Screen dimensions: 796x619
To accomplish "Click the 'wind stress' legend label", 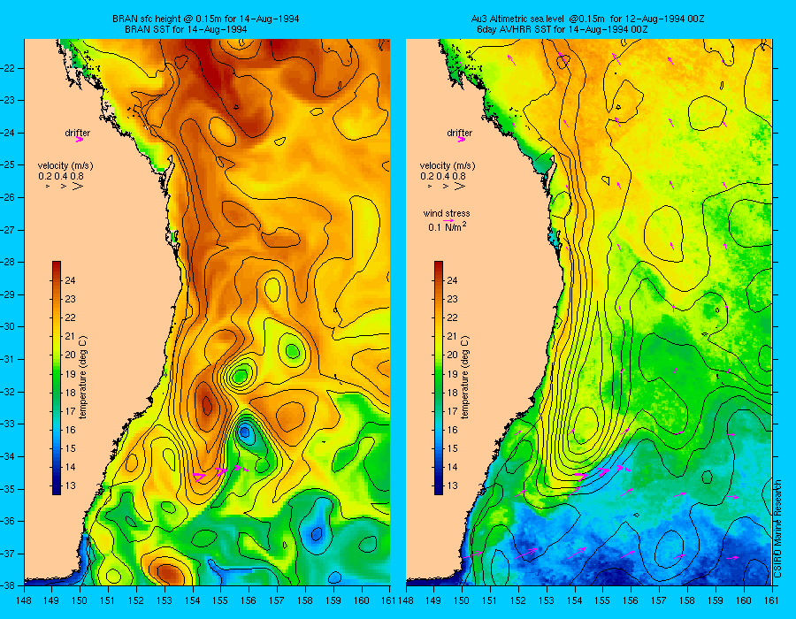I will [447, 214].
